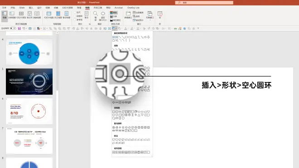The height and width of the screenshot is (168, 299).
Task: Open the shapes gallery dropdown arrow
Action: 116,29
